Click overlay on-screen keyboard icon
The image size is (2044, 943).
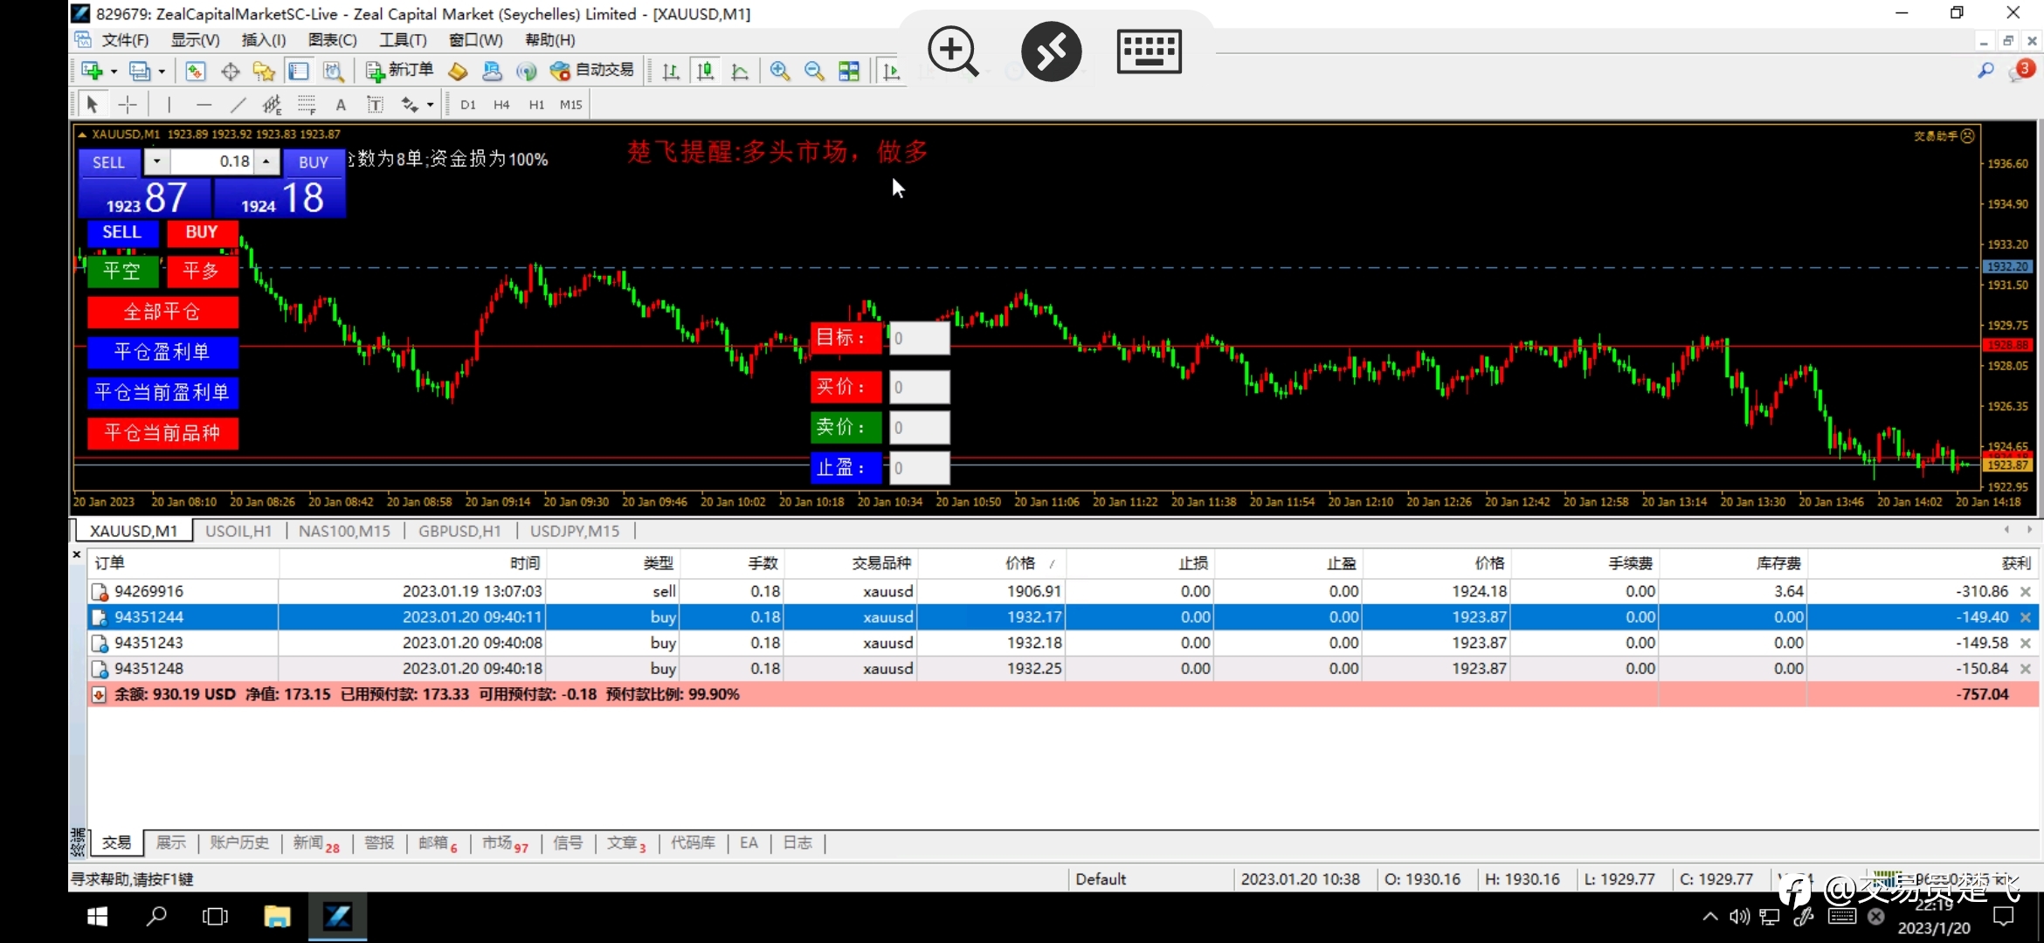pos(1149,52)
